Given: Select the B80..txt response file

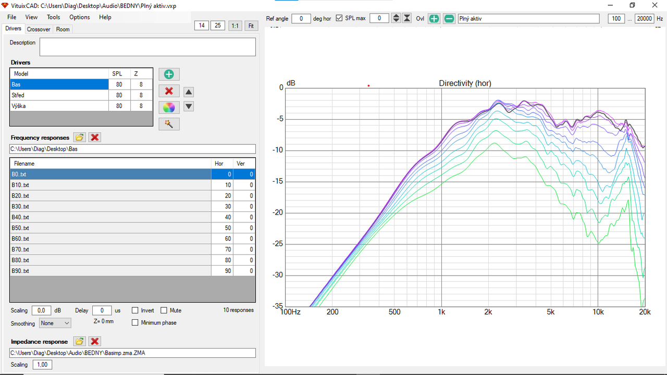Looking at the screenshot, I should [132, 260].
